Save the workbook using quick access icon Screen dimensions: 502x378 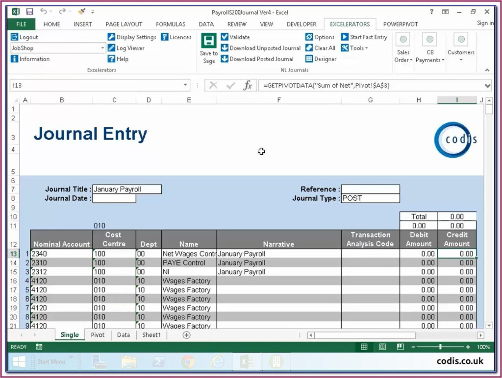click(x=29, y=12)
